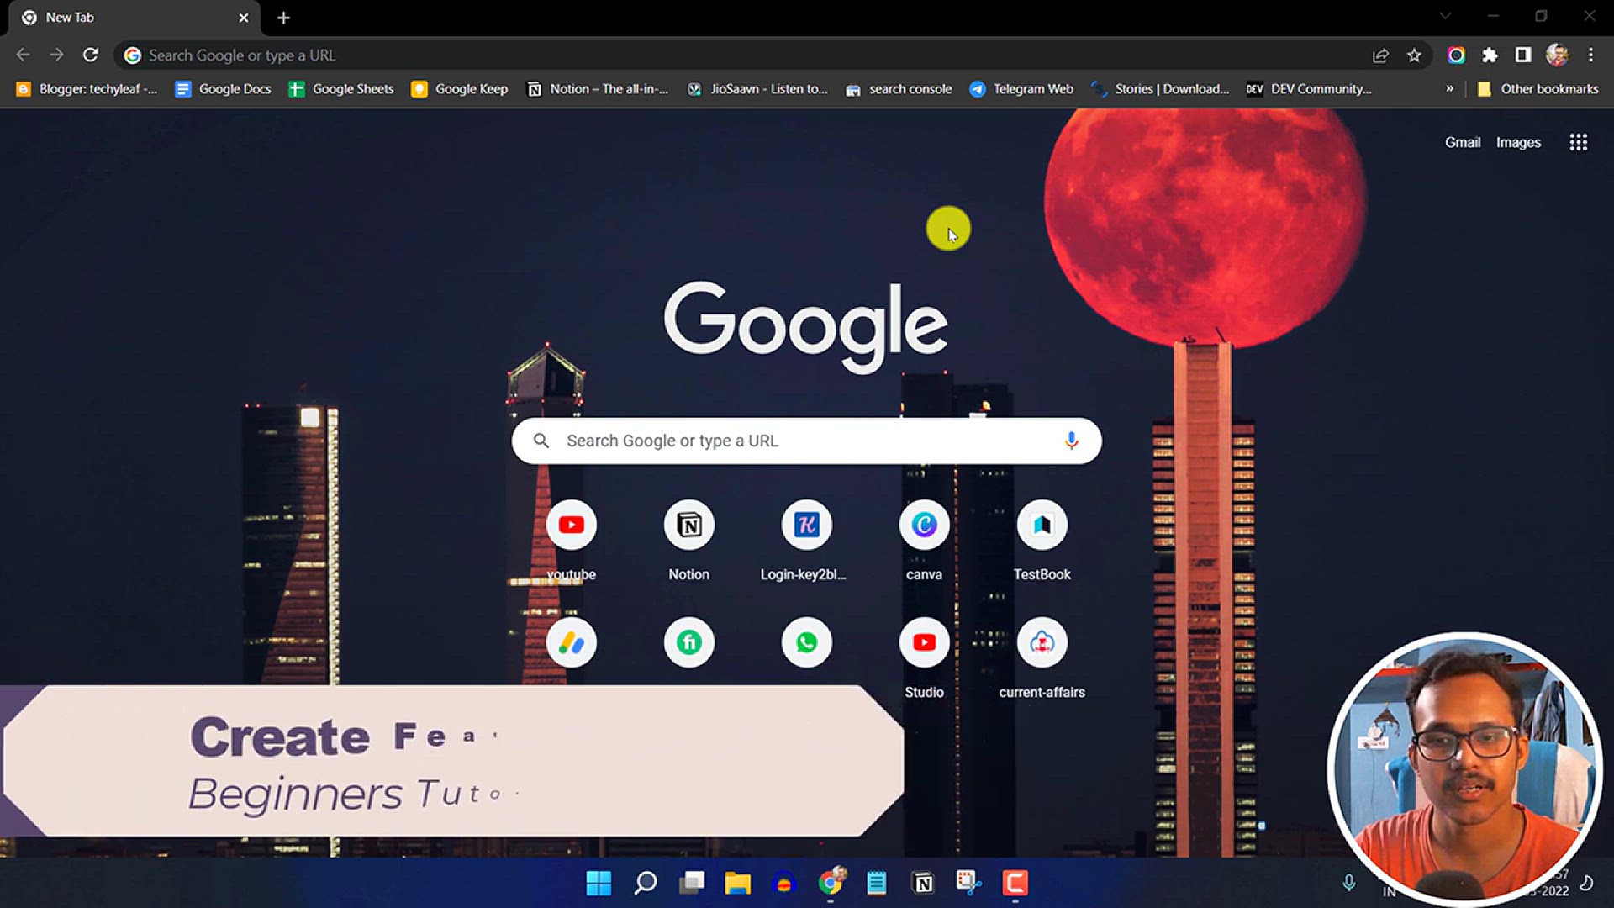Expand the Other bookmarks folder
This screenshot has height=908, width=1614.
tap(1538, 89)
